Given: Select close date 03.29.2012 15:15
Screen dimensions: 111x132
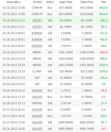Looking at the screenshot, I should [x=14, y=71].
